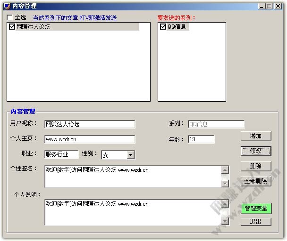Viewport: 287px width, 241px height.
Task: Click 个性签名 scrollbar down arrow
Action: tap(225, 184)
